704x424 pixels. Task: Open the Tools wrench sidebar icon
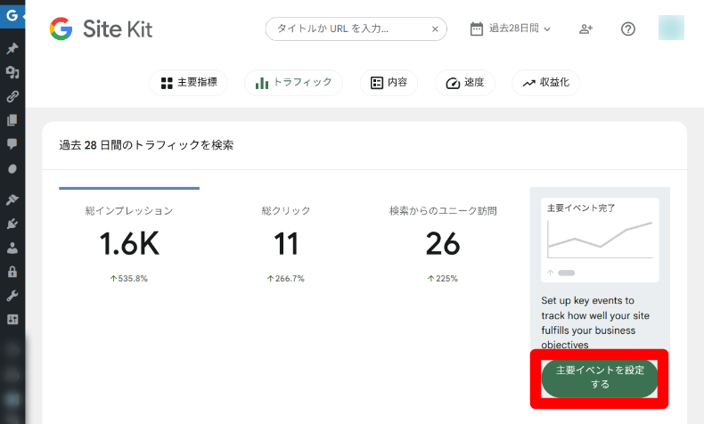click(x=12, y=296)
